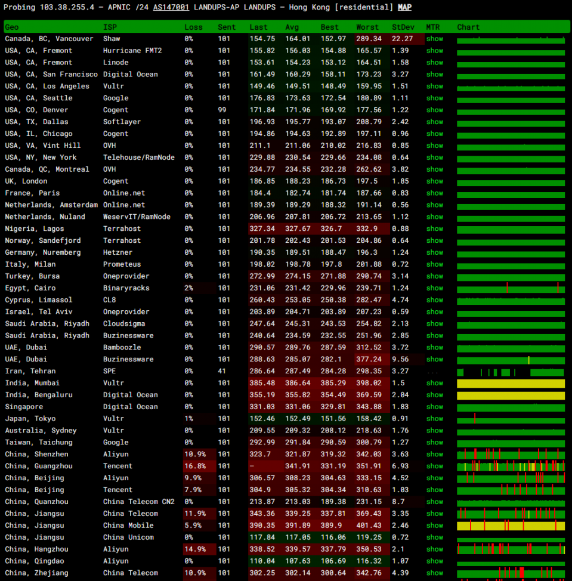This screenshot has width=572, height=581.
Task: Click the China Jiangsu China Mobile chart
Action: coord(511,526)
